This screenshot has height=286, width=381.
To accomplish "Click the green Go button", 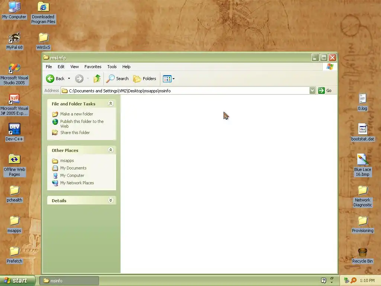I will point(325,90).
